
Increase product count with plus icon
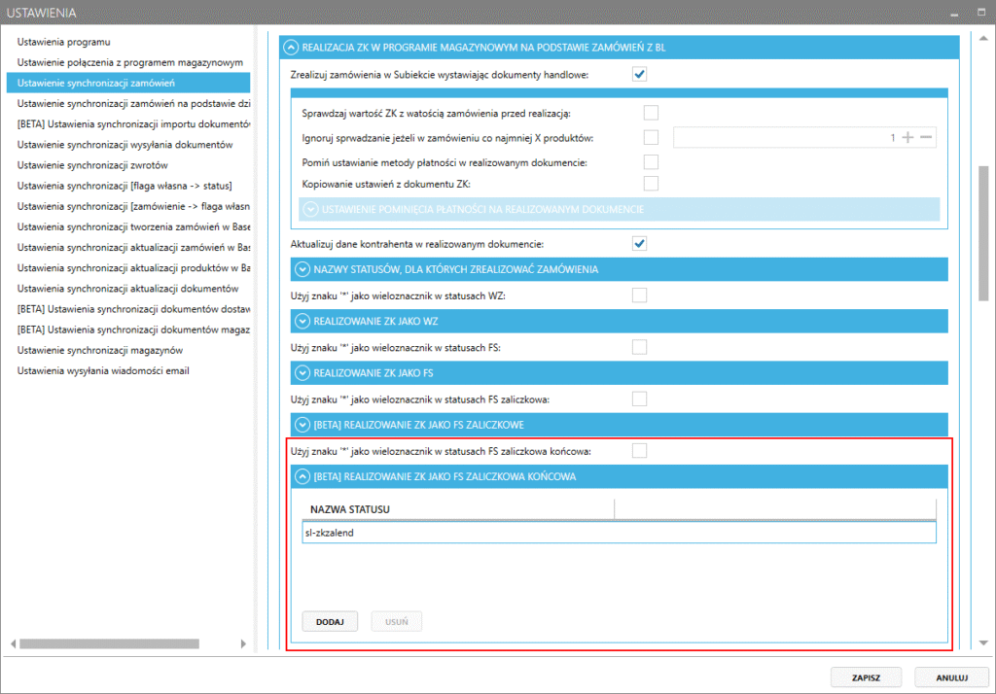click(907, 138)
